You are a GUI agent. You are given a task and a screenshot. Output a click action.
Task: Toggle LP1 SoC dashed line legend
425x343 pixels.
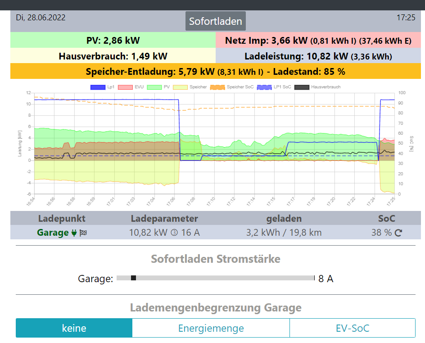click(264, 87)
